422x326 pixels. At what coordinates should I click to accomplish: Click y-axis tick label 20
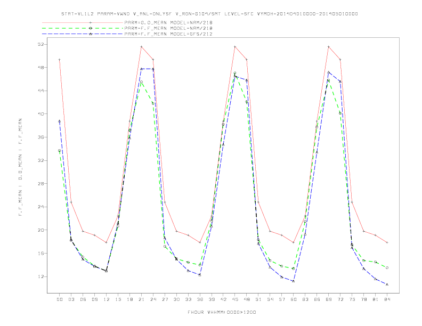click(x=41, y=230)
